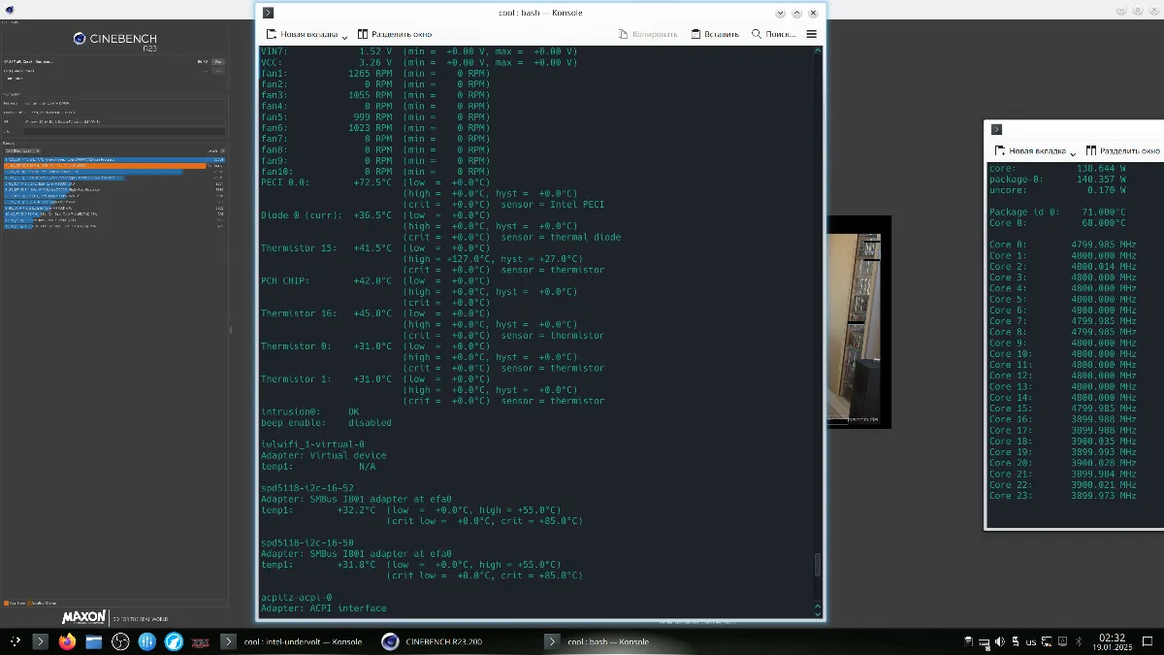Launch OBS Studio from the taskbar

pyautogui.click(x=120, y=641)
